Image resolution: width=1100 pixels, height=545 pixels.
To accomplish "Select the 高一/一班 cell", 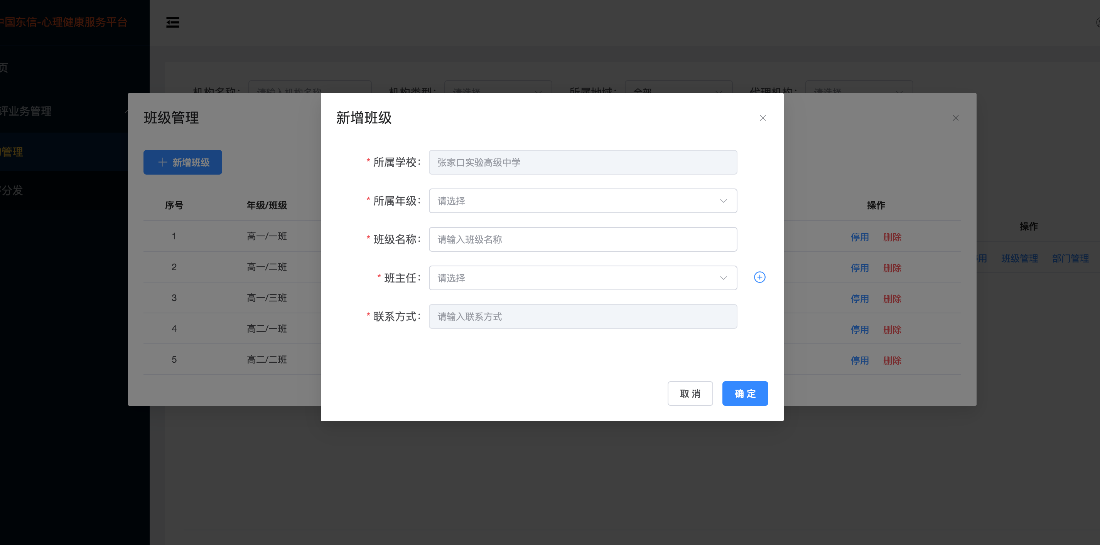I will (267, 236).
